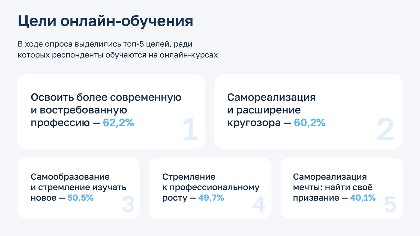Screen dimensions: 420x236
Task: Select the 'найти своё призвание' card
Action: [342, 188]
